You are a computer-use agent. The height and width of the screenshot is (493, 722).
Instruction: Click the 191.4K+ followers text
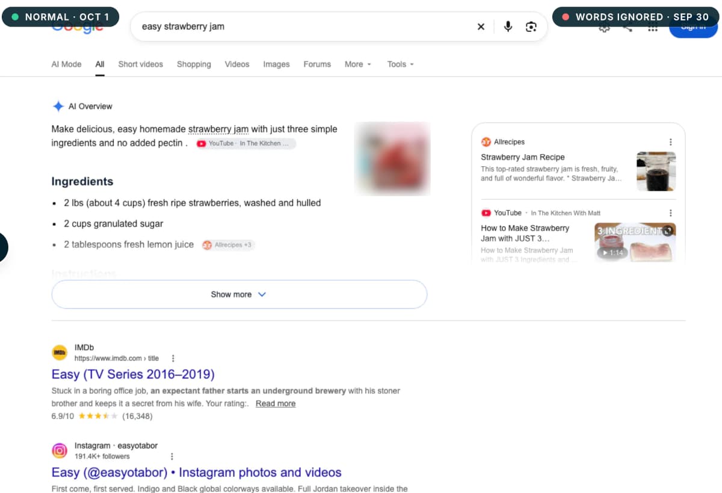tap(102, 456)
